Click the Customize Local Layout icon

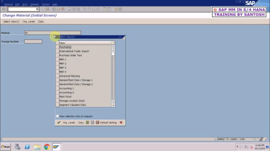[x=120, y=9]
